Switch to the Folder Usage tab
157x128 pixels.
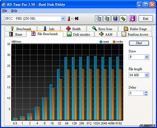pyautogui.click(x=135, y=29)
